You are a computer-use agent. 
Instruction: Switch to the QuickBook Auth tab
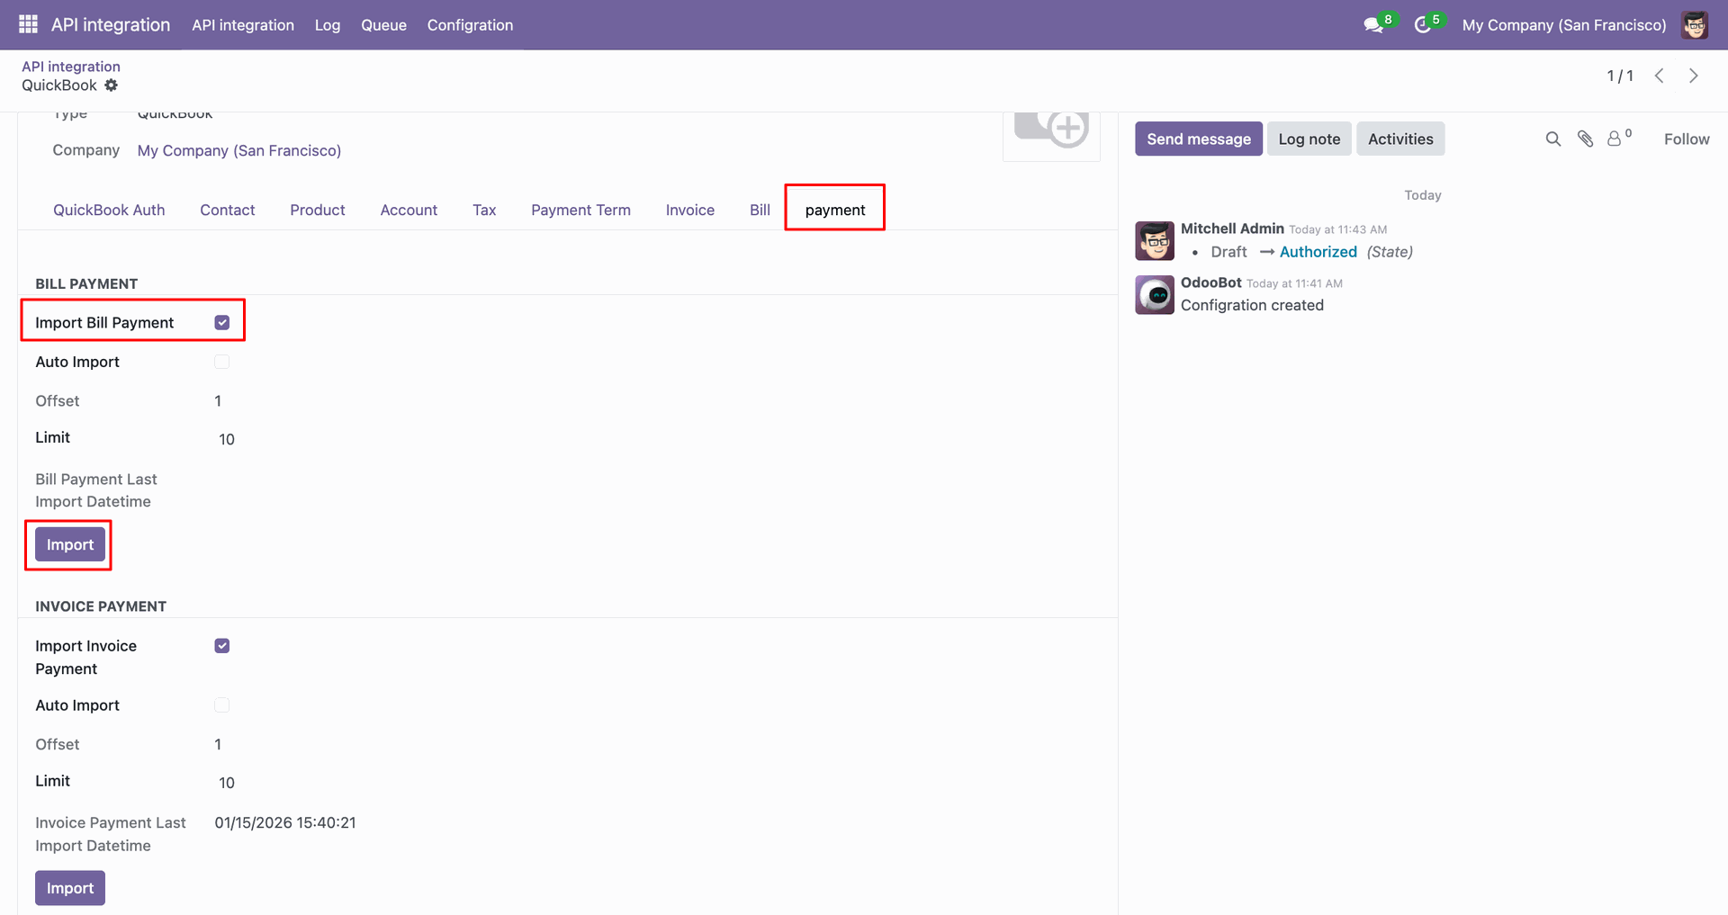pos(109,210)
